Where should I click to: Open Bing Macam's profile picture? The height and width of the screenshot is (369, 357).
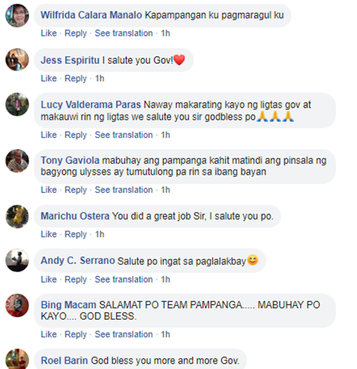tap(17, 305)
